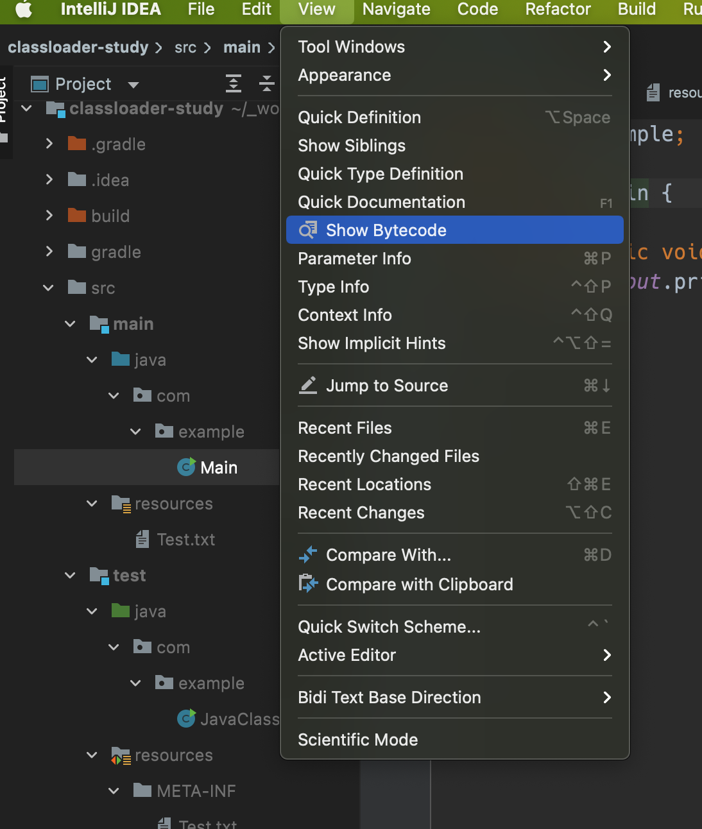702x829 pixels.
Task: Click the JavaClass class icon in tree
Action: click(x=186, y=718)
